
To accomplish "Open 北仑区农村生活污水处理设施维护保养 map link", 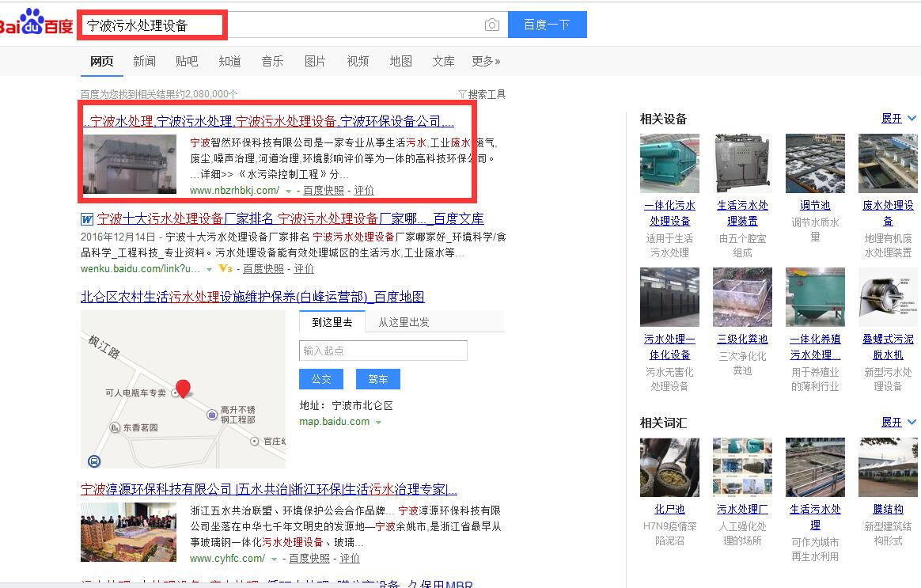I will 252,298.
